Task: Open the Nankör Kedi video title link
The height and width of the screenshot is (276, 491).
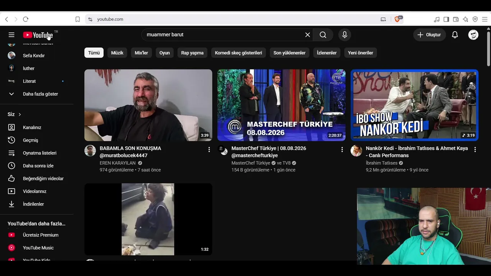Action: (417, 152)
